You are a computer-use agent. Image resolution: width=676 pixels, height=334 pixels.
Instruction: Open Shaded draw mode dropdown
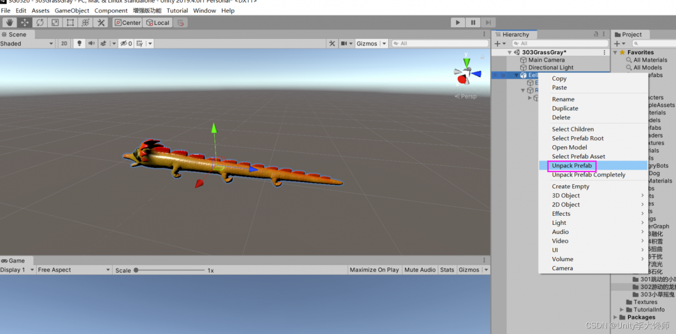point(27,44)
